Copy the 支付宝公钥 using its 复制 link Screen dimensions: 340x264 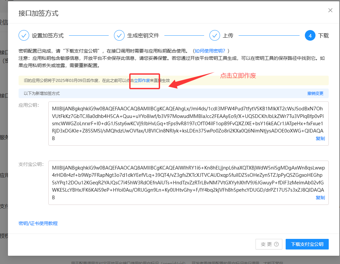click(x=320, y=198)
